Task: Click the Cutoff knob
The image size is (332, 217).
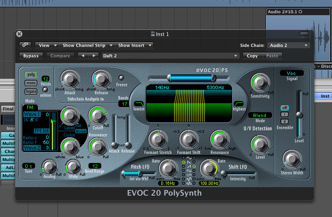Action: point(98,116)
